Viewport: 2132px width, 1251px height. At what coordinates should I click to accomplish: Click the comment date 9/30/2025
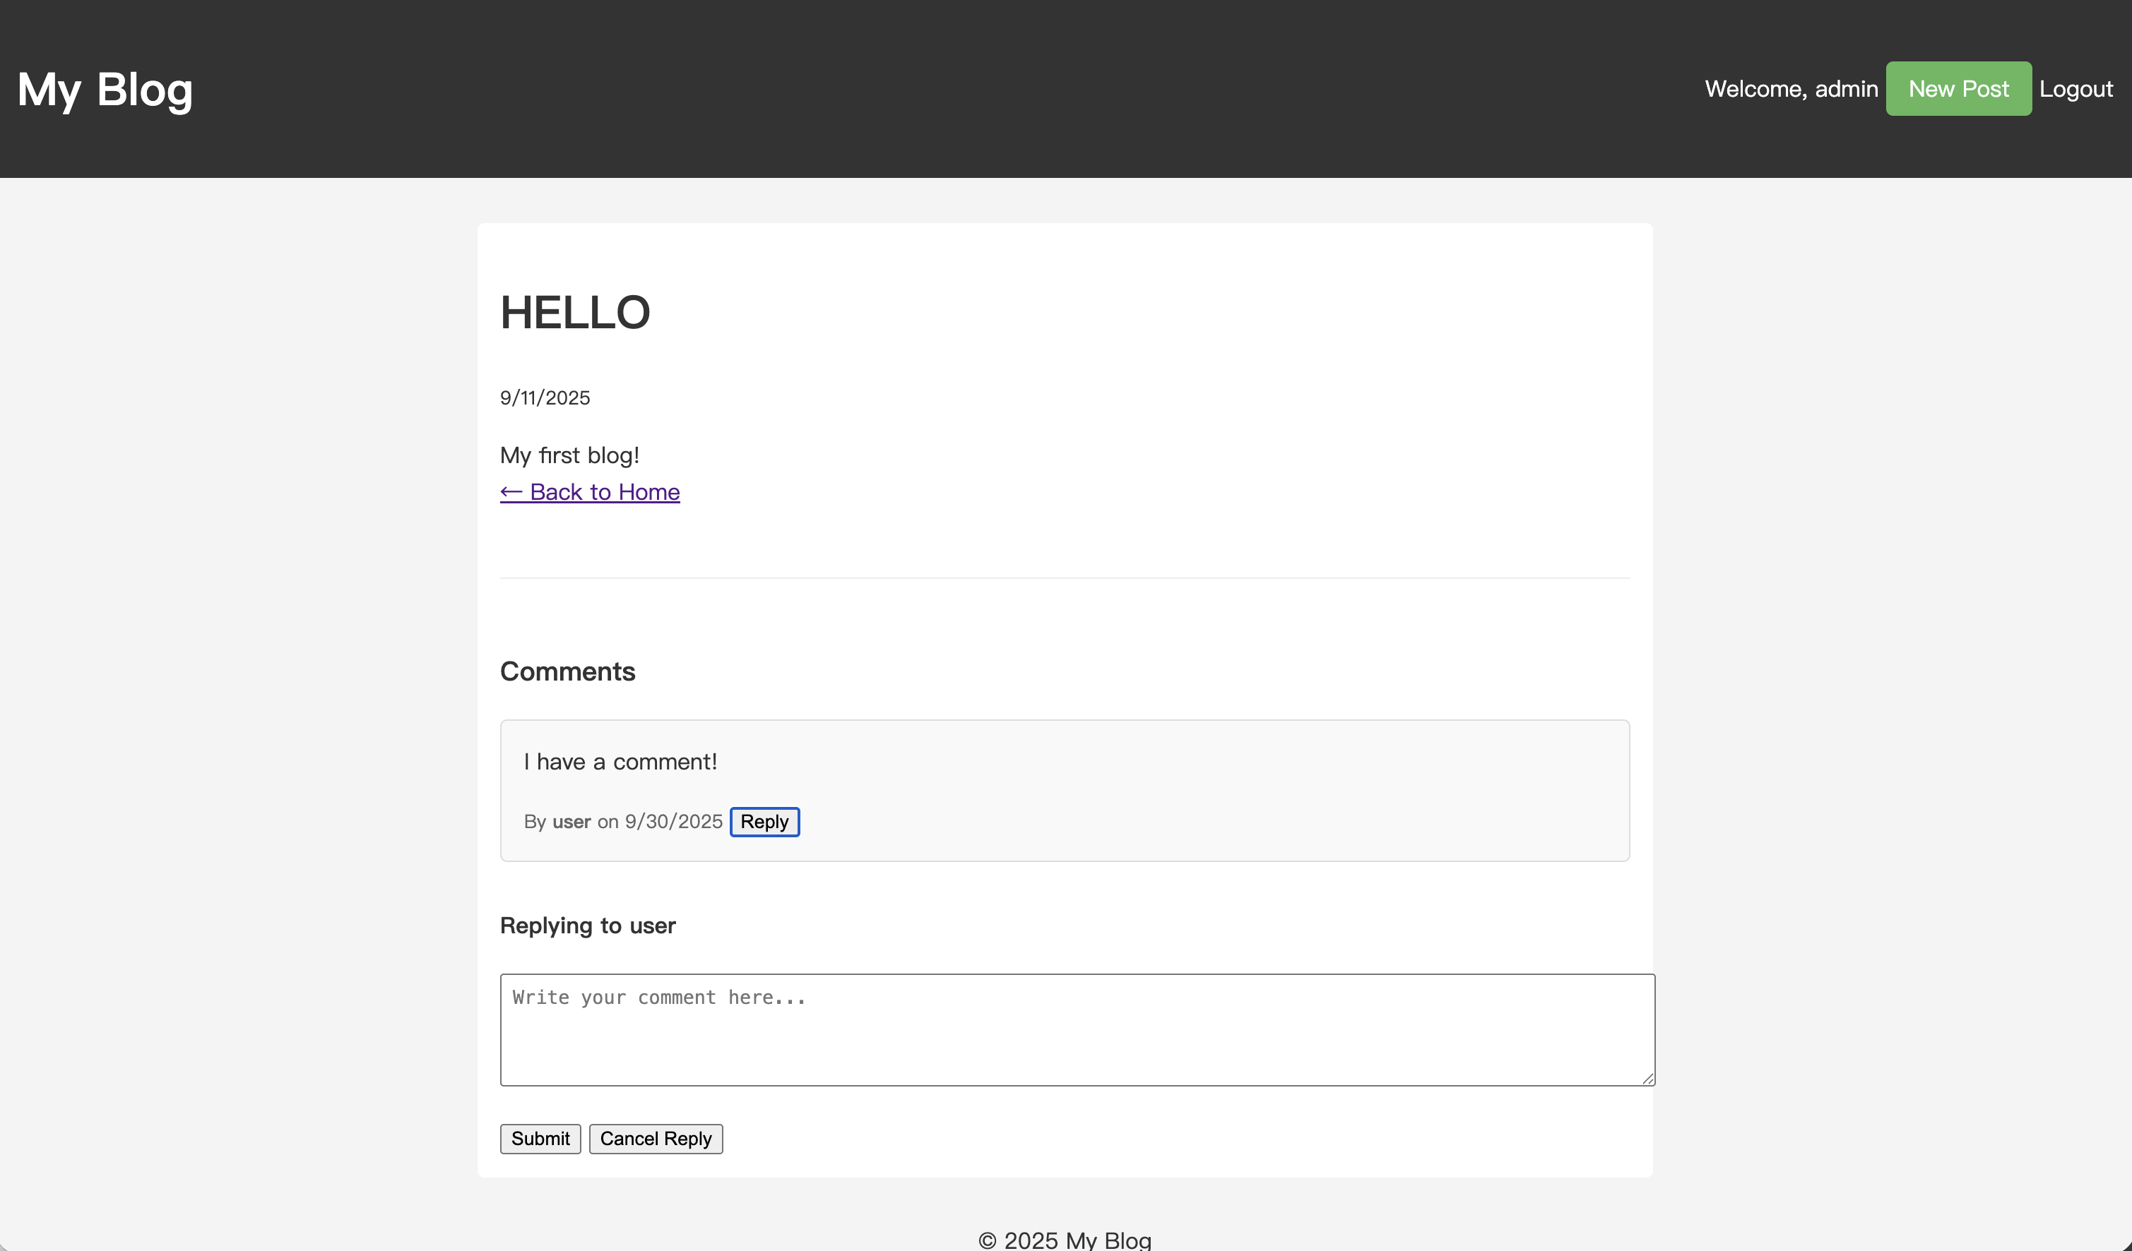(x=673, y=822)
